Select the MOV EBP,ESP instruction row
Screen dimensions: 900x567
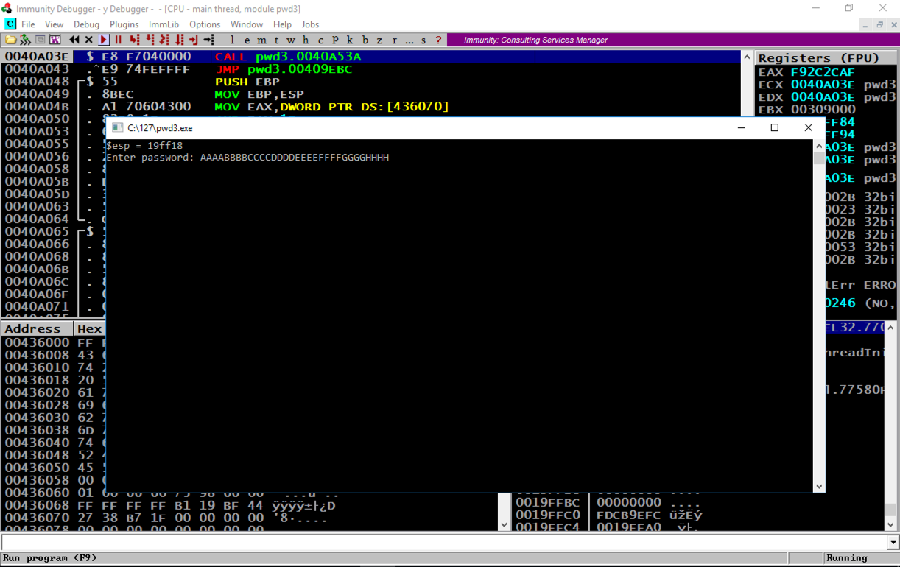(x=370, y=94)
